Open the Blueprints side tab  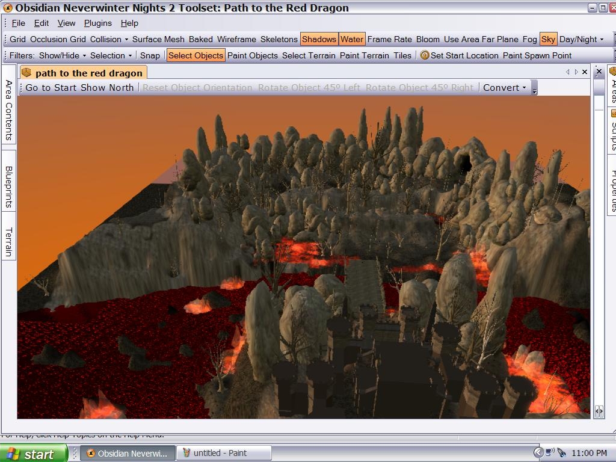[x=9, y=187]
